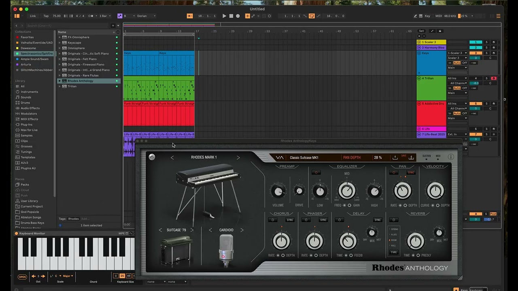This screenshot has height=291, width=518.
Task: Click the Rhodes Anthology info icon
Action: pos(450,157)
